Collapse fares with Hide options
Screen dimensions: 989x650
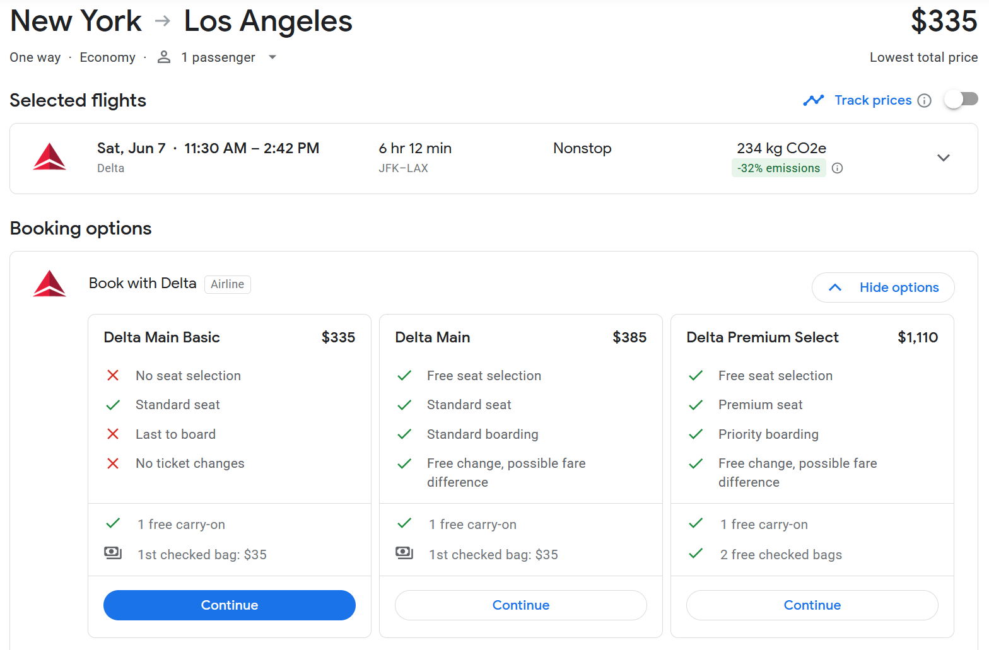[883, 287]
